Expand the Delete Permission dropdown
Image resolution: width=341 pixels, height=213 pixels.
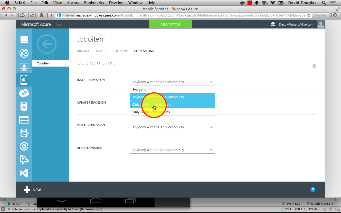172,127
